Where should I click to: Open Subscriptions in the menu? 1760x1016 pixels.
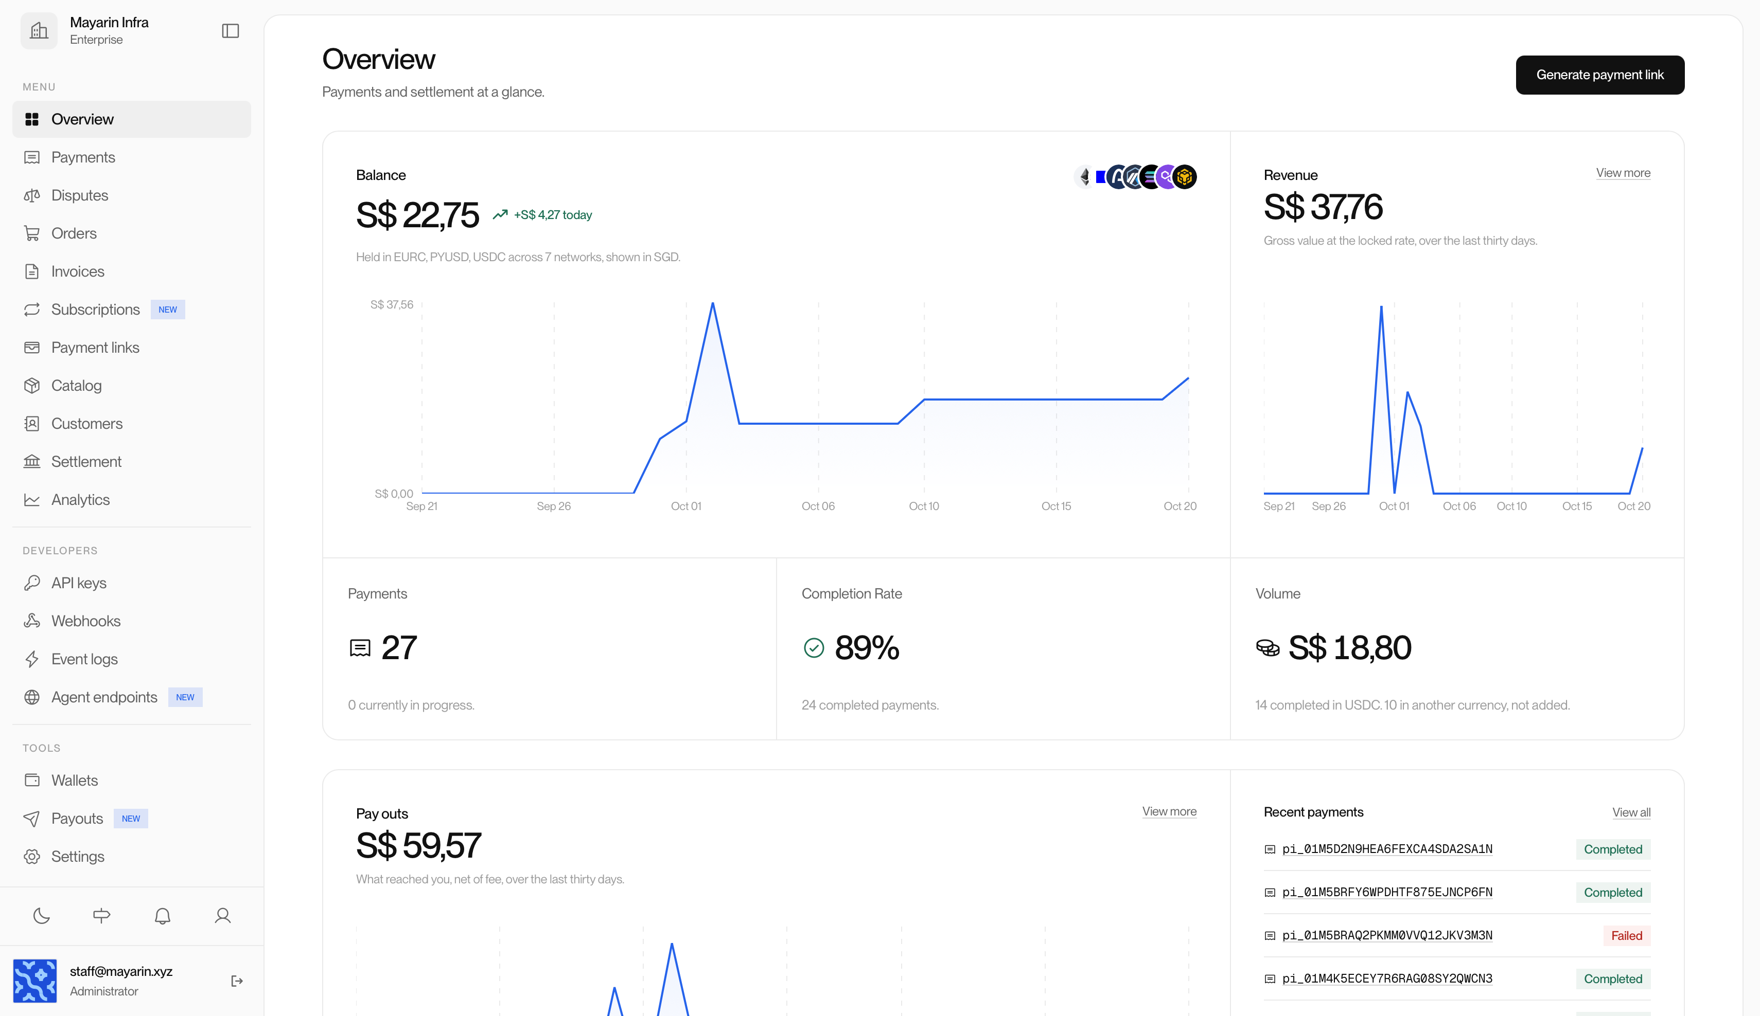132,309
